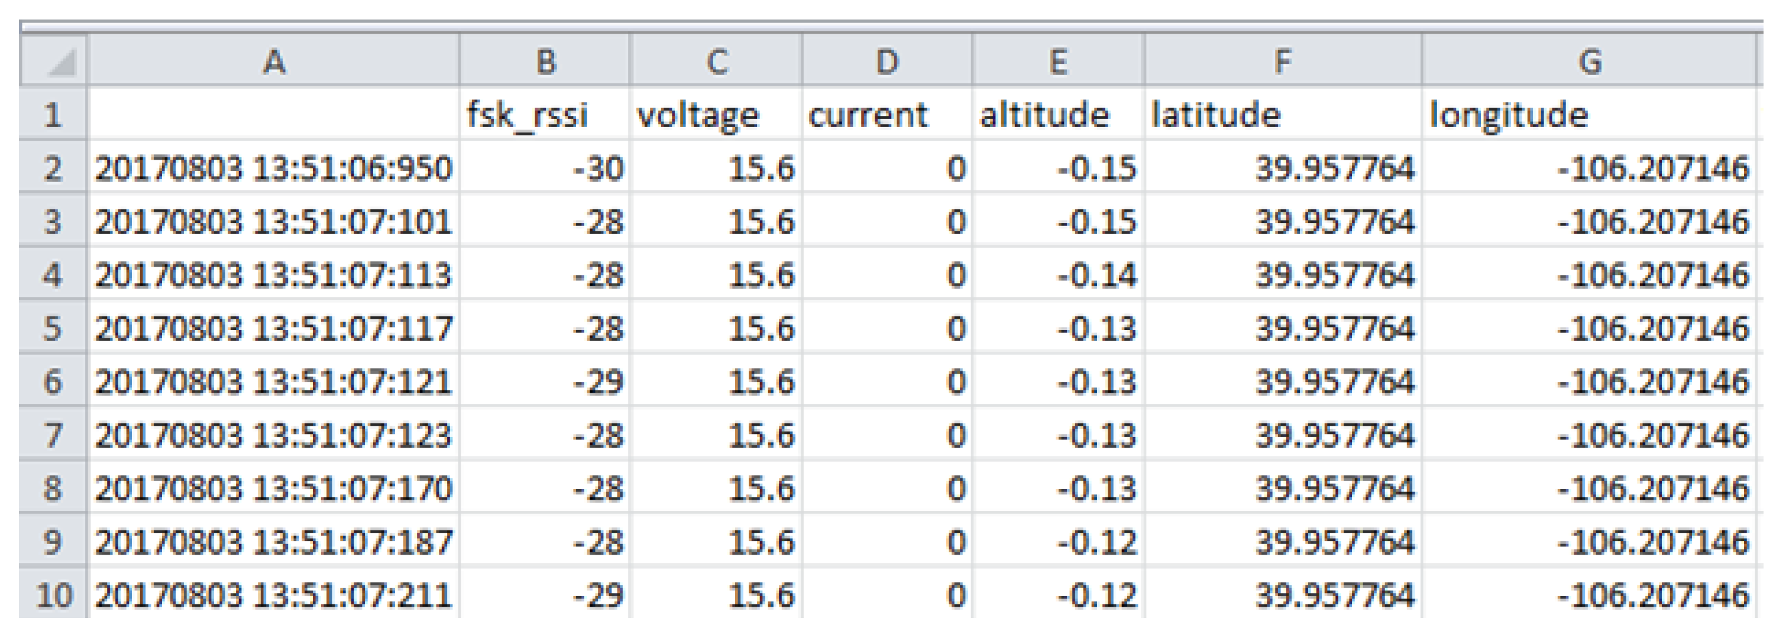The image size is (1773, 641).
Task: Click the fsk_rssi header cell
Action: point(545,114)
